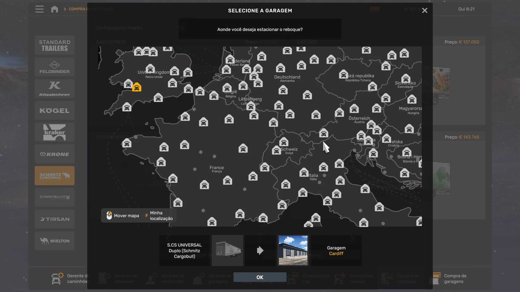This screenshot has height=292, width=520.
Task: Select garage marker beneath Deutschland label
Action: click(x=283, y=90)
